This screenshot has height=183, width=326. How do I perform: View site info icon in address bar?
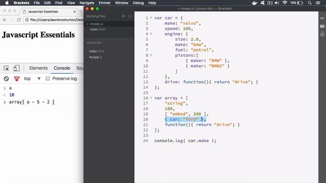27,20
